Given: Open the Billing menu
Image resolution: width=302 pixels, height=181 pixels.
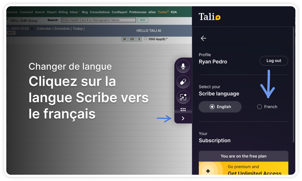Looking at the screenshot, I should coord(63,12).
